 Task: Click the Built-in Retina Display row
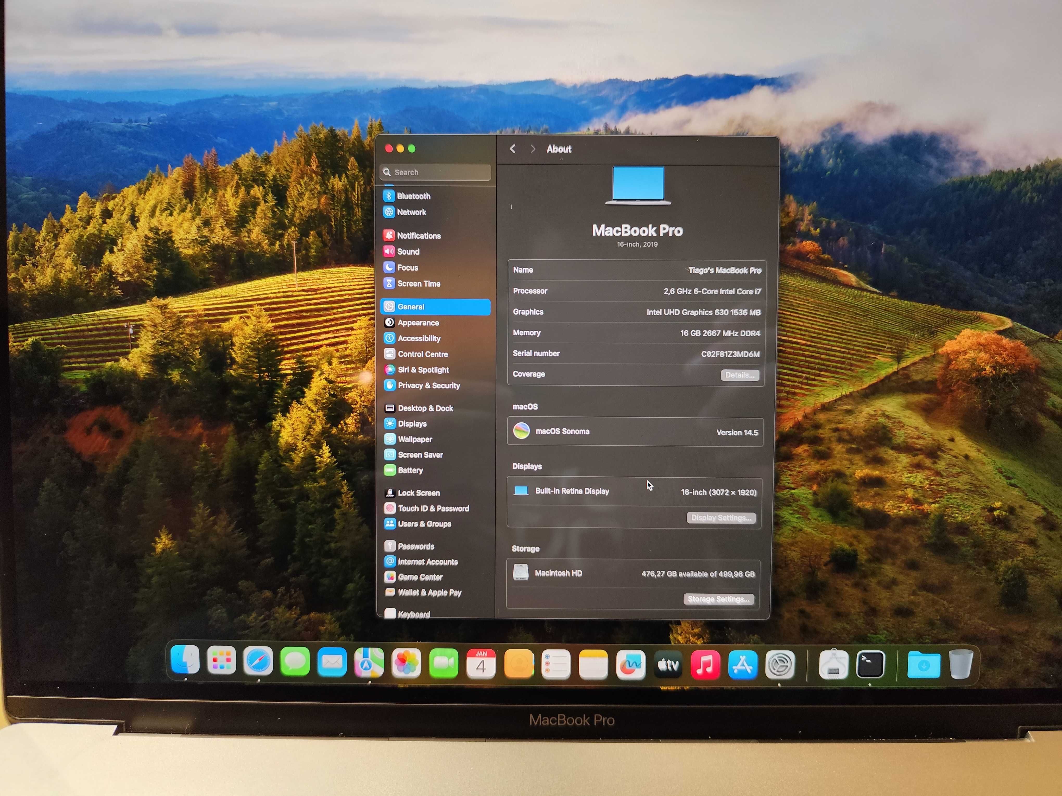(x=634, y=491)
